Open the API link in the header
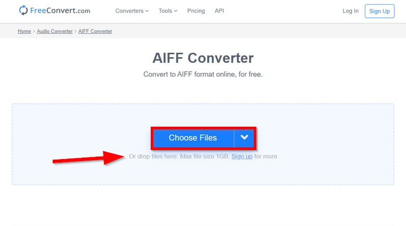The width and height of the screenshot is (406, 226). coord(219,11)
